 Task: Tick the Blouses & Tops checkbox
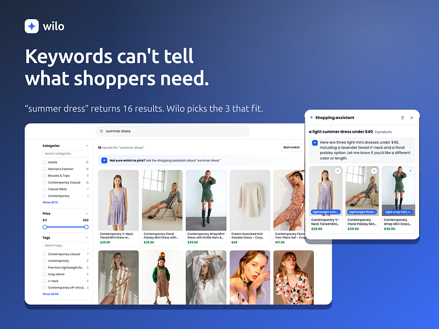(x=44, y=175)
